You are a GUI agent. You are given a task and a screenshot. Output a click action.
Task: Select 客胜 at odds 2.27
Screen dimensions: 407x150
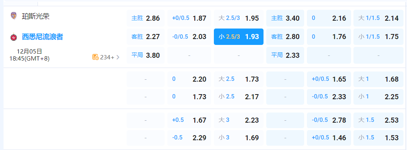coord(145,37)
